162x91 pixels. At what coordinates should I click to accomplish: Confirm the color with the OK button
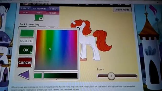26,50
